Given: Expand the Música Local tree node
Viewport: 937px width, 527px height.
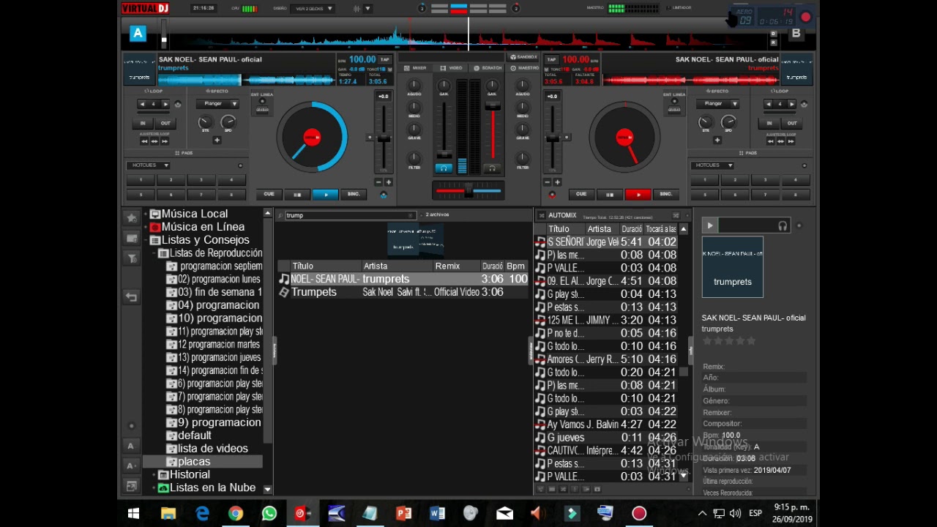Looking at the screenshot, I should [x=146, y=214].
